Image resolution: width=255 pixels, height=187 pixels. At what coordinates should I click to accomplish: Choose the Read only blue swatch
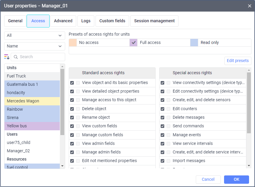(x=194, y=42)
